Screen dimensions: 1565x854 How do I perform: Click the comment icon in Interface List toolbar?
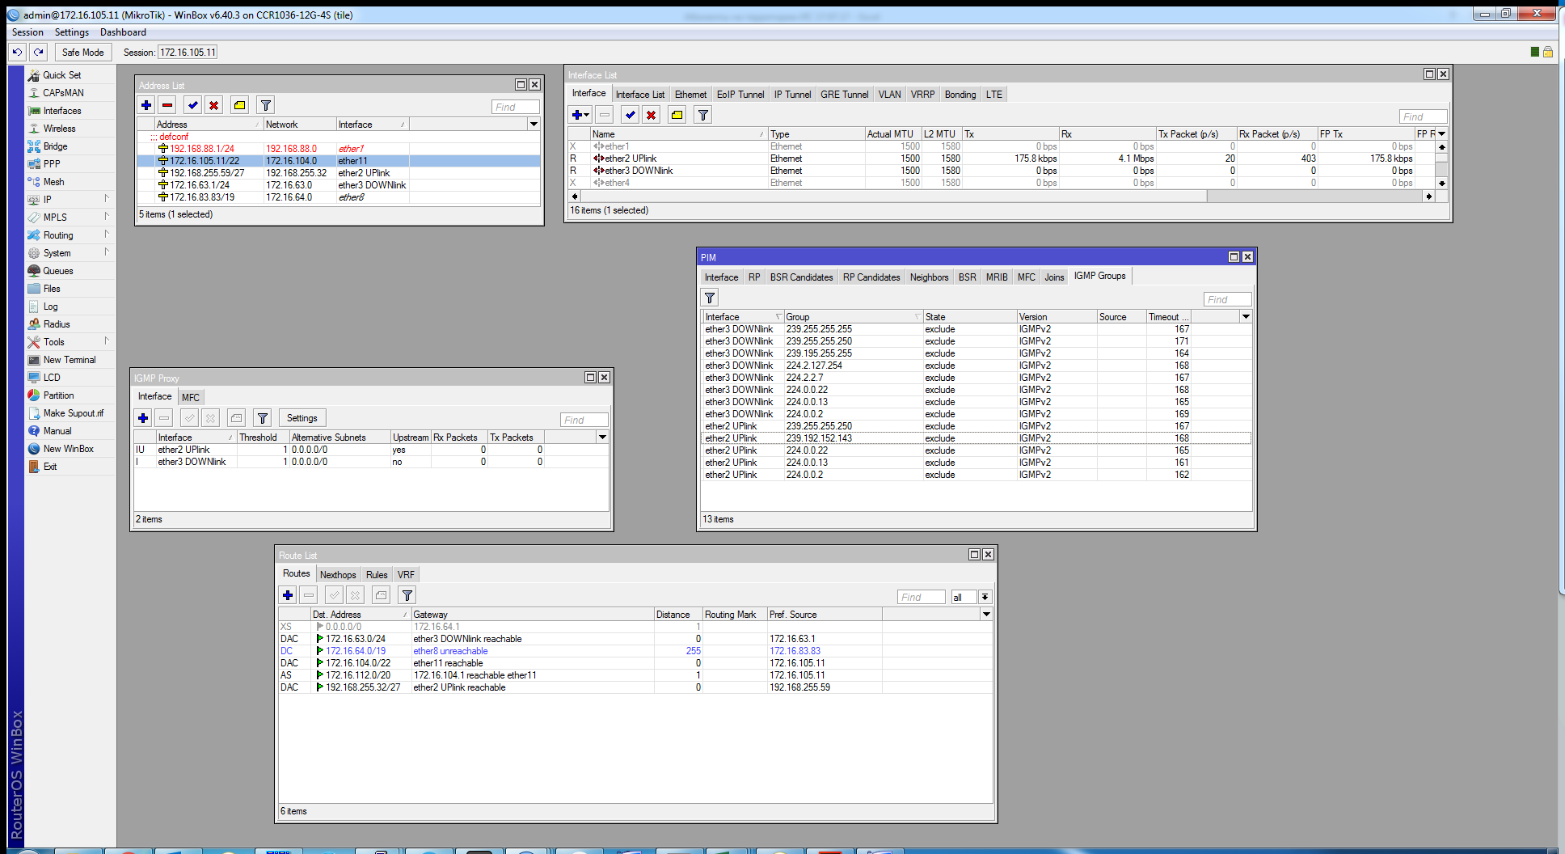[x=677, y=115]
